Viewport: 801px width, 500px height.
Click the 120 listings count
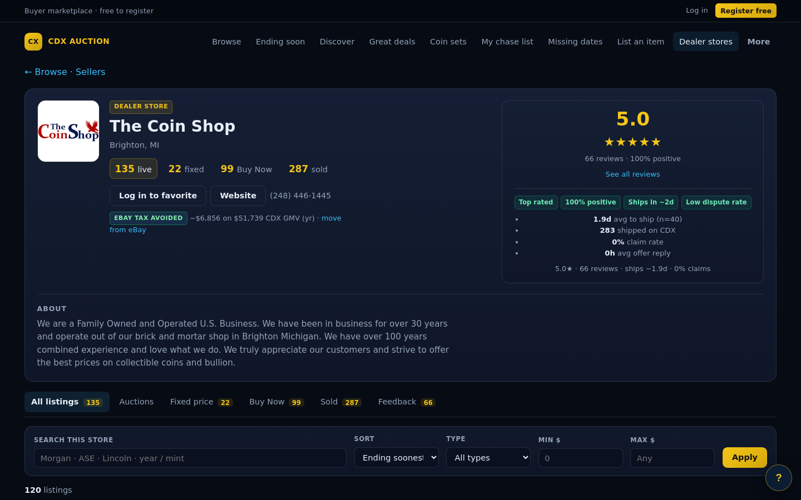click(48, 490)
